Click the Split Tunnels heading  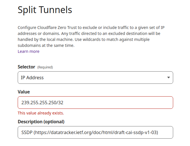click(x=45, y=10)
